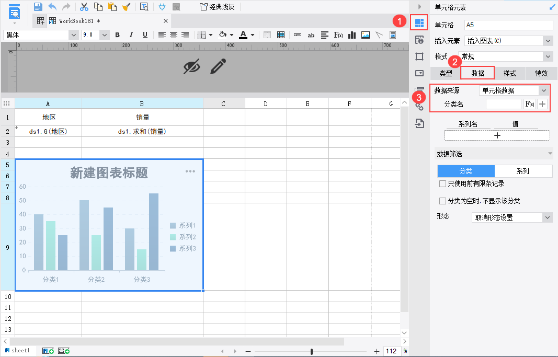Open the plug-in manager icon
Image resolution: width=558 pixels, height=357 pixels.
coord(162,6)
